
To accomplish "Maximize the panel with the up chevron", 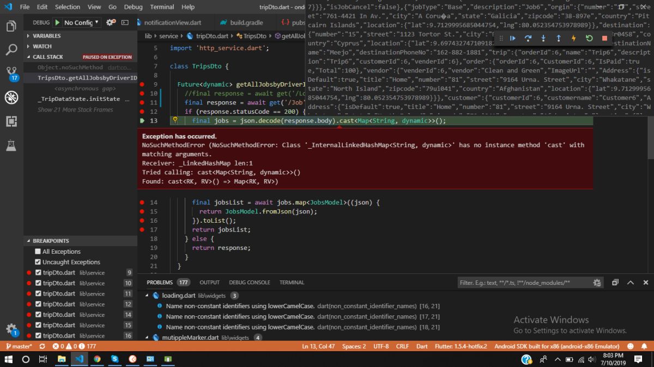I will point(631,283).
